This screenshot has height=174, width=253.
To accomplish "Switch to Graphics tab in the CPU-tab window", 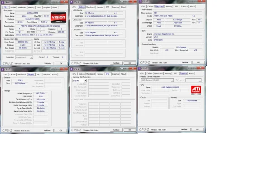I will click(47, 7).
